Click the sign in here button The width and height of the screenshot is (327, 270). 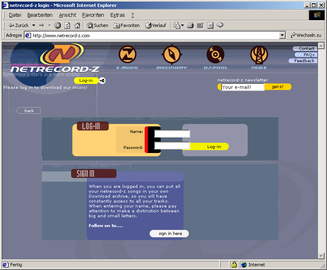tap(169, 234)
